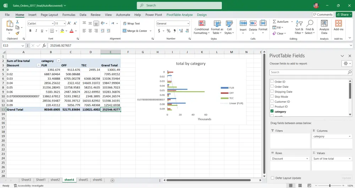Viewport: 355px width, 188px height.
Task: Switch to the sheet5 tab
Action: [x=83, y=180]
